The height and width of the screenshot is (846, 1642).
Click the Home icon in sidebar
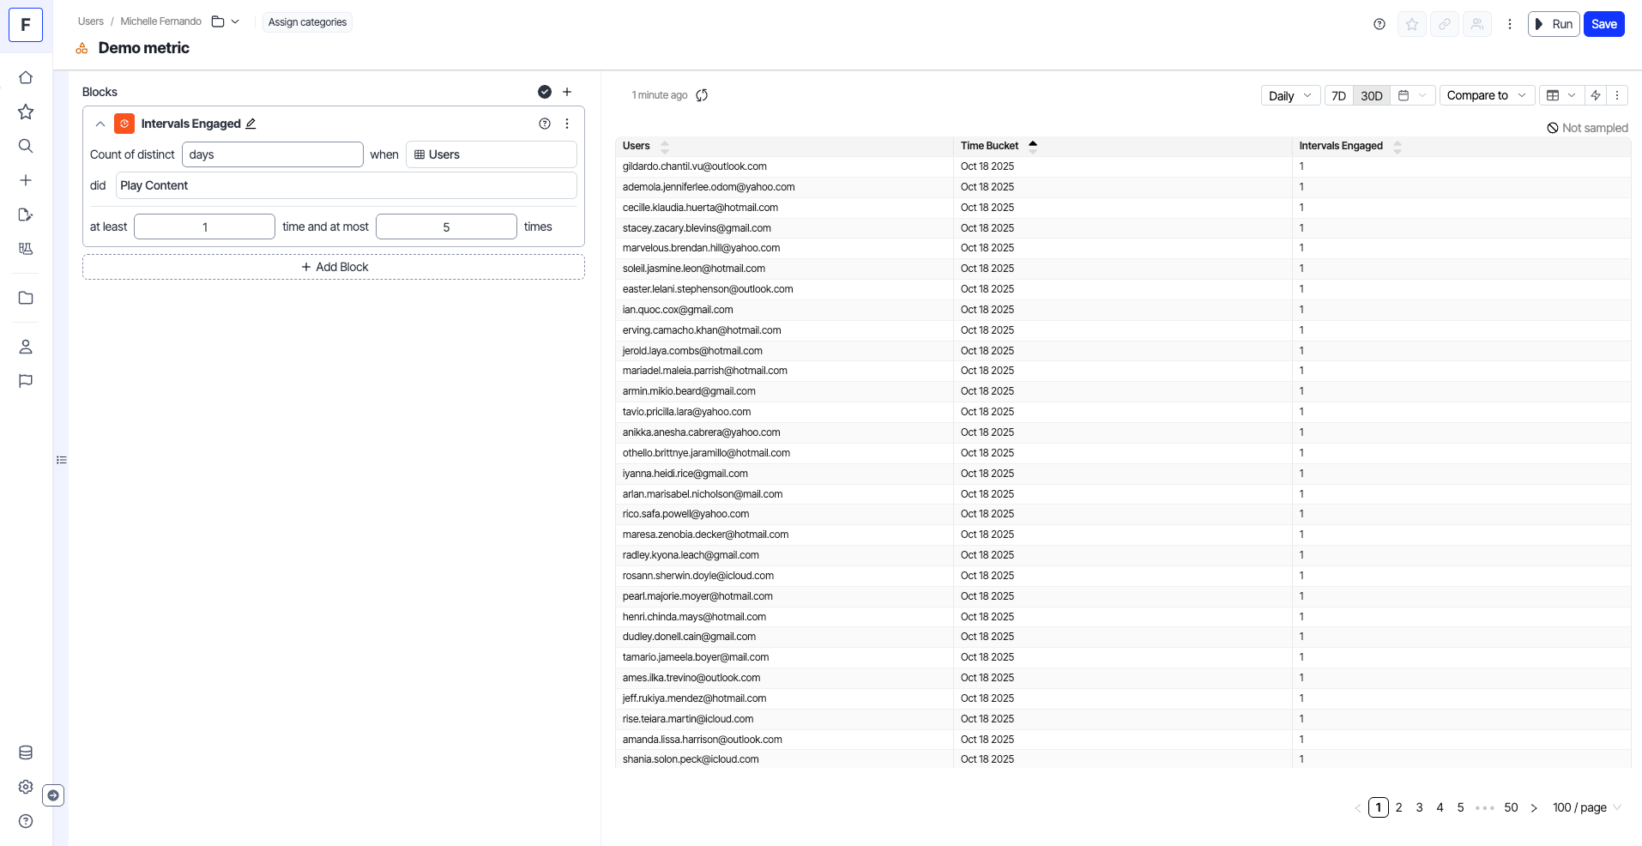coord(26,78)
